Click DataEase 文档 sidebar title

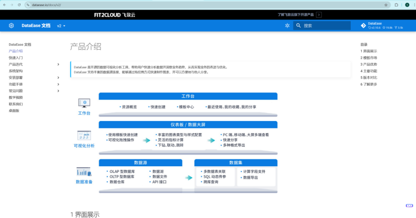coord(20,44)
